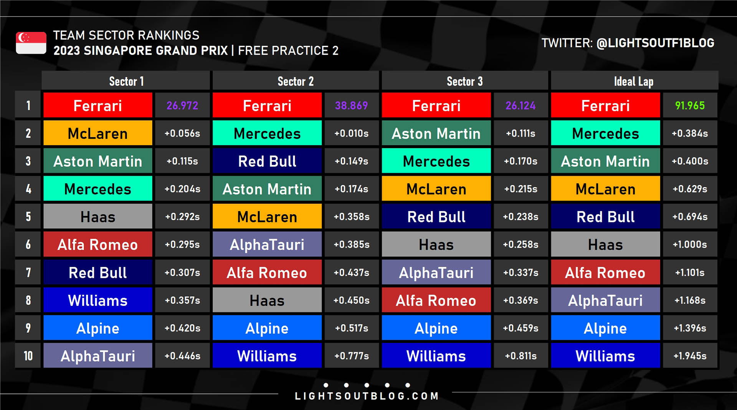The height and width of the screenshot is (410, 737).
Task: Select the first pagination dot at bottom
Action: 326,385
